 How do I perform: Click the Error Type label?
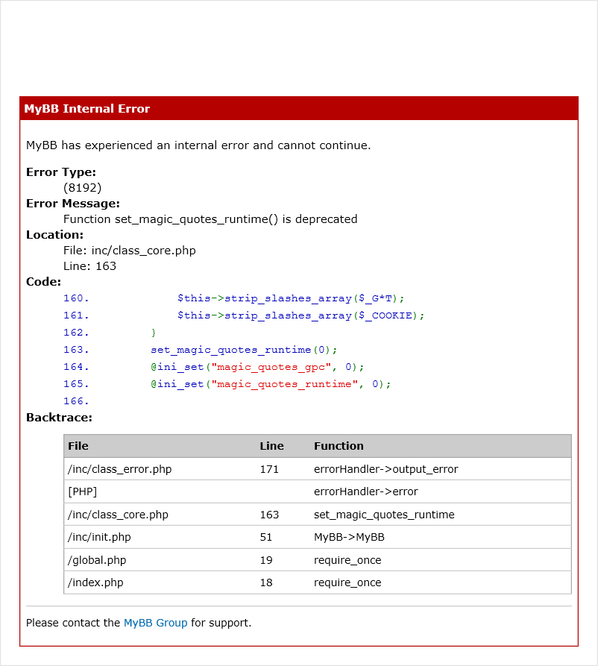[x=61, y=172]
